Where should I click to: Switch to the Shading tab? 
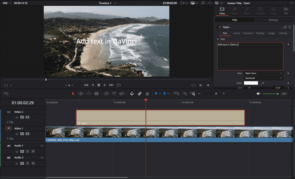pos(260,33)
